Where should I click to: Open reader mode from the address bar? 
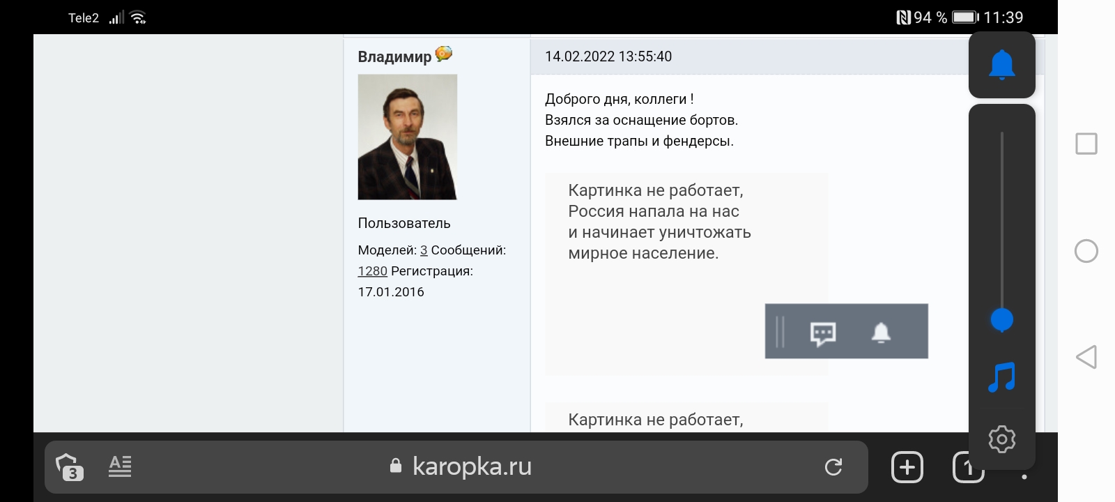coord(120,466)
